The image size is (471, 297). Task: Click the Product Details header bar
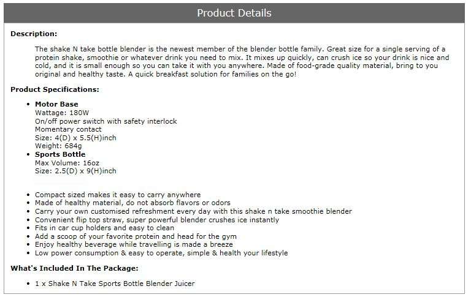tap(234, 13)
